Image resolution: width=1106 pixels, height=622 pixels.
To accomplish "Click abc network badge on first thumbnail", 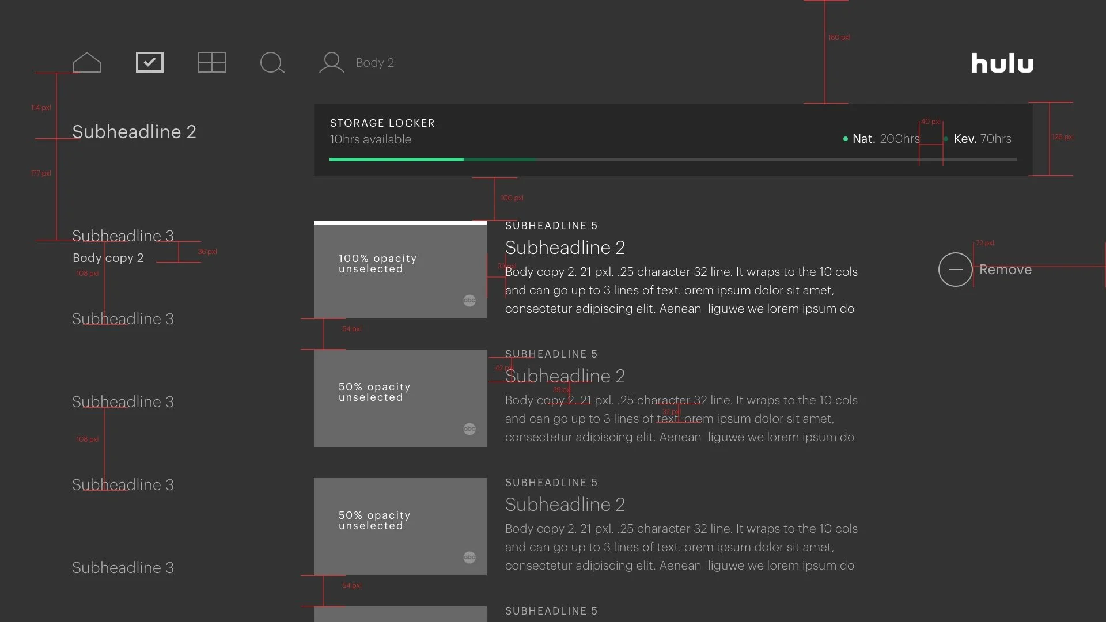I will pyautogui.click(x=469, y=301).
